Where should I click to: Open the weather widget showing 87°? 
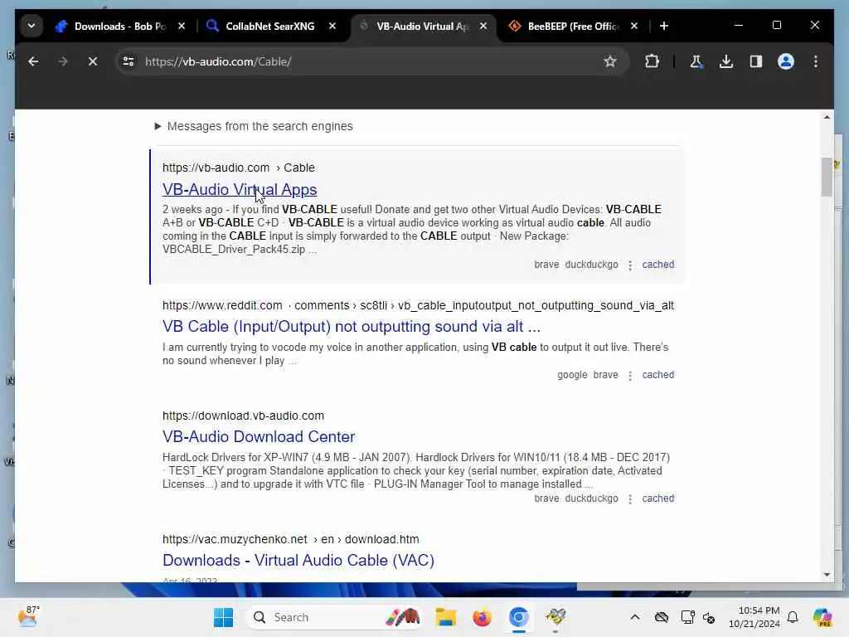coord(28,617)
